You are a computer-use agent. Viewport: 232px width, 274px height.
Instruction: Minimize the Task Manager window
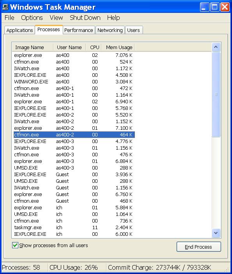[x=204, y=7]
